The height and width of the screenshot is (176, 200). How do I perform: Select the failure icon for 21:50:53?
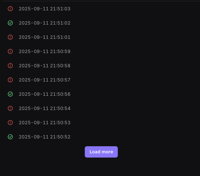click(x=10, y=123)
